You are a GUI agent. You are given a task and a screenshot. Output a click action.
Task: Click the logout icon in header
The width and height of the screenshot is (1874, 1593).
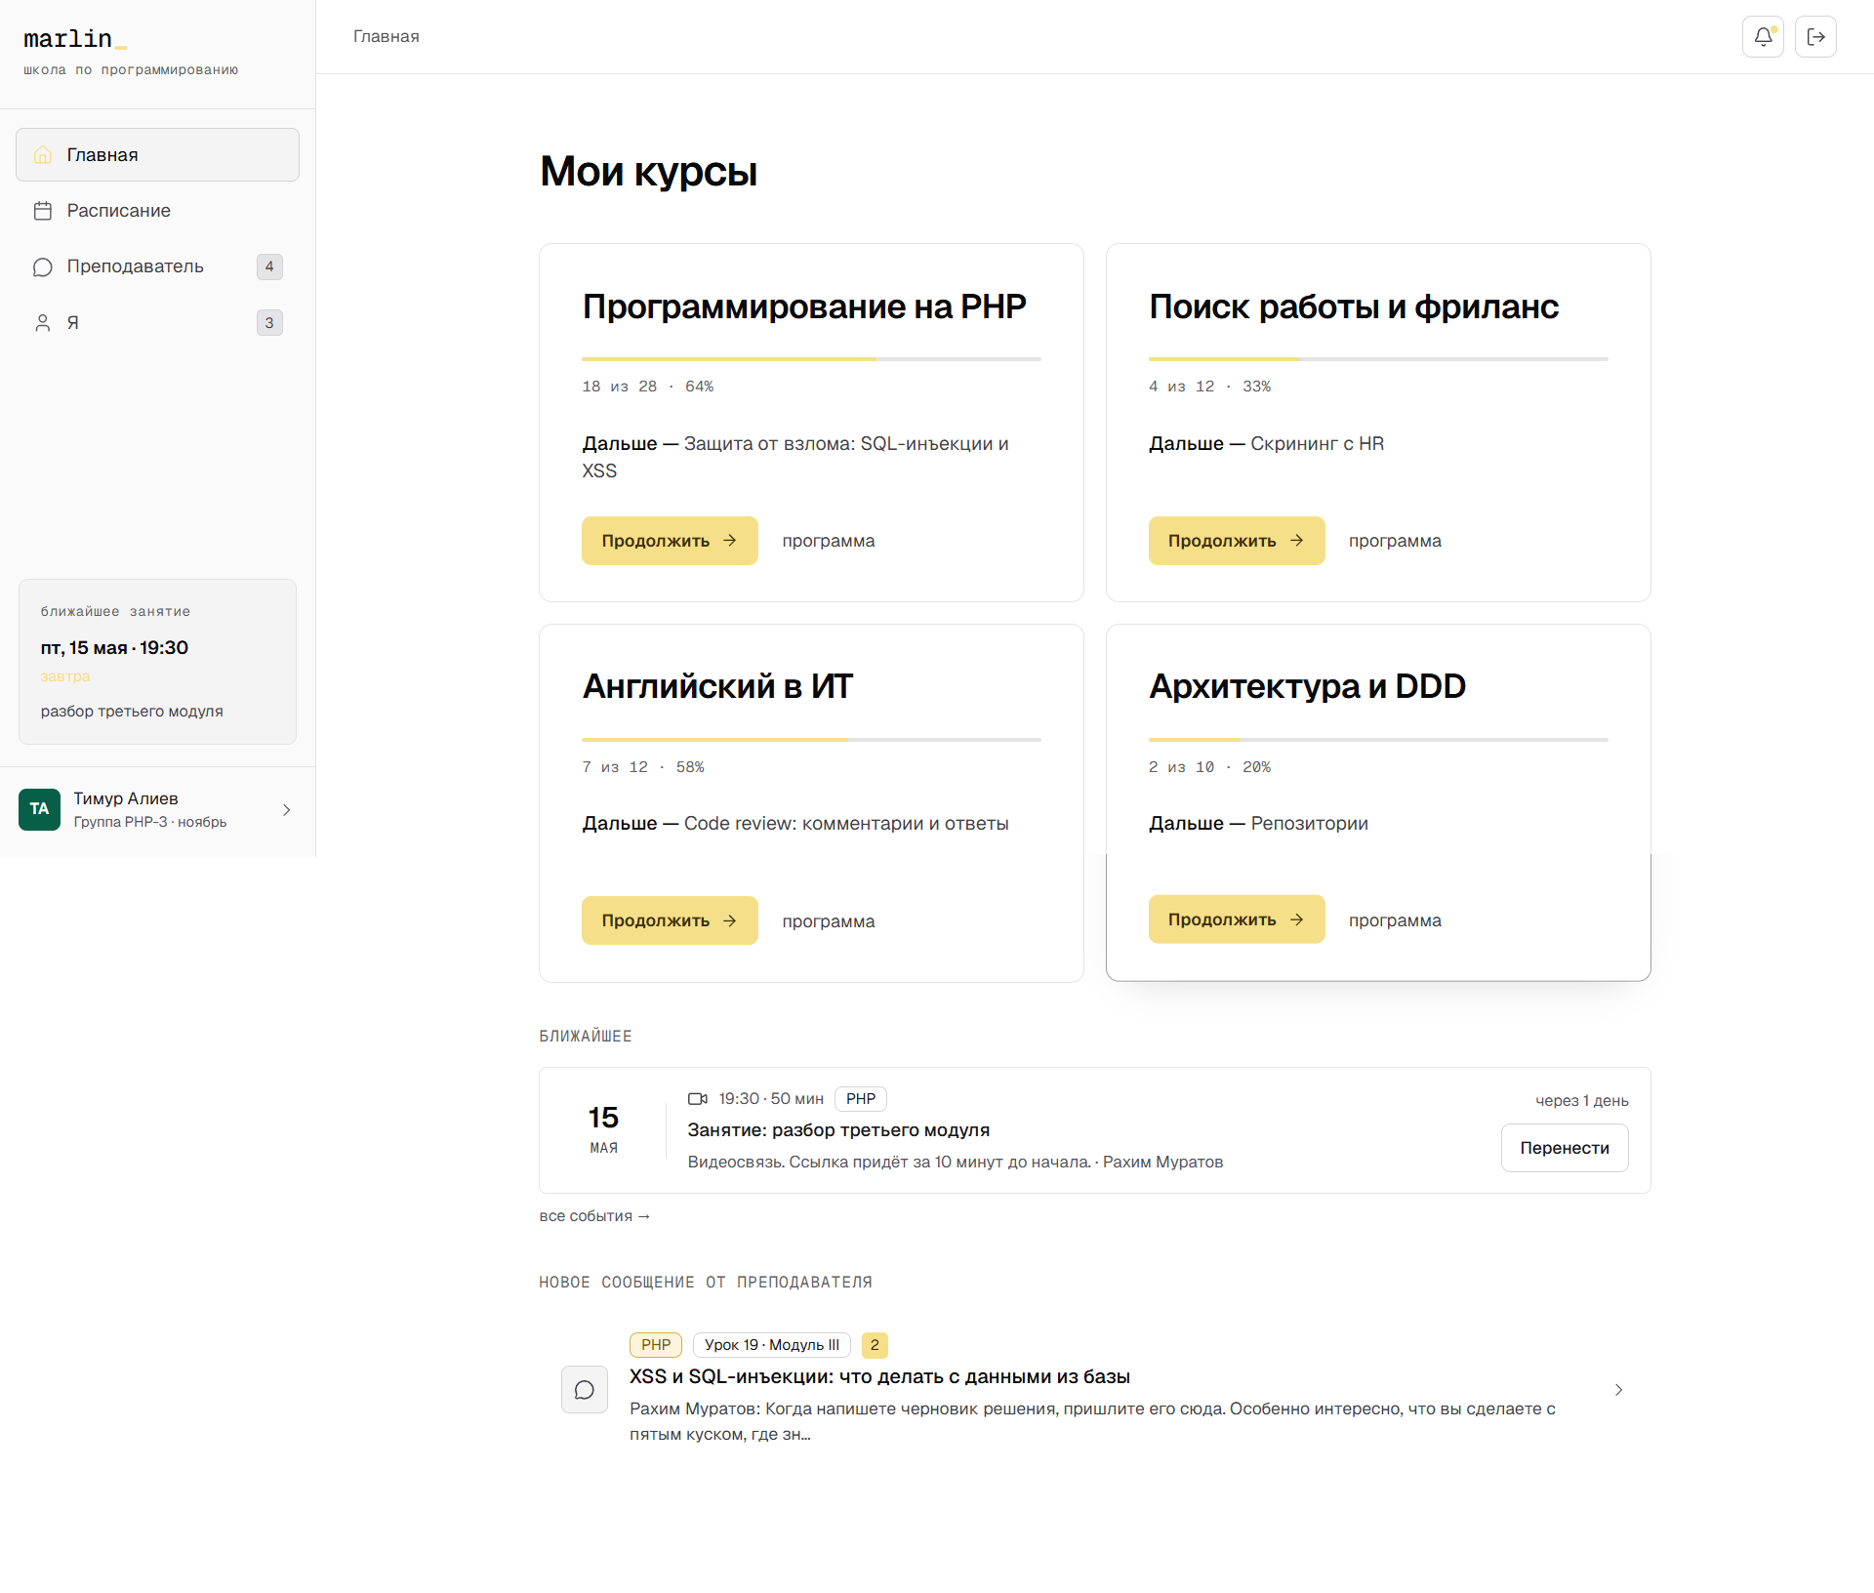(1815, 37)
